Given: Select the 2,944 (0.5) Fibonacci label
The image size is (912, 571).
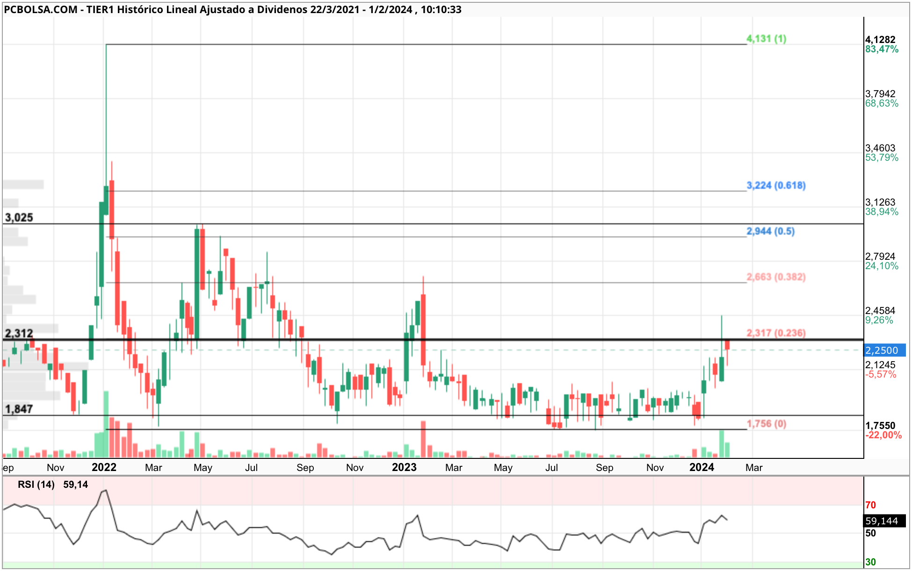Looking at the screenshot, I should pyautogui.click(x=770, y=231).
